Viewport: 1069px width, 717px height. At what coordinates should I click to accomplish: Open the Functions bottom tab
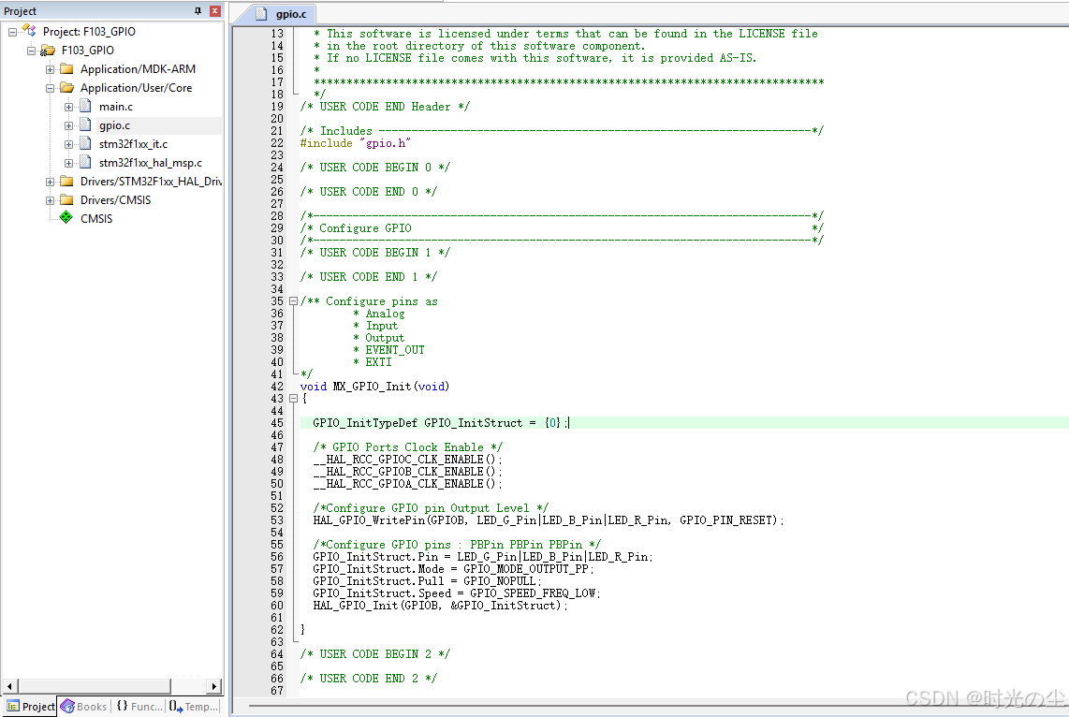tap(139, 706)
